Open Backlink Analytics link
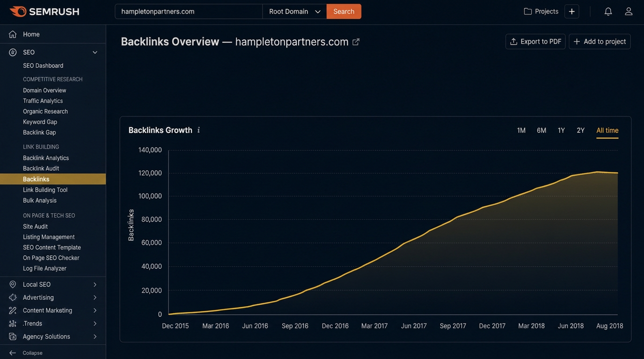 [x=46, y=158]
